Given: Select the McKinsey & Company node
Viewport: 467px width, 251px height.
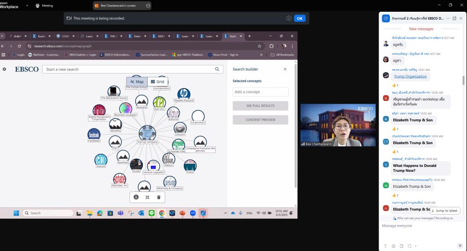Looking at the screenshot, I should pos(170,182).
